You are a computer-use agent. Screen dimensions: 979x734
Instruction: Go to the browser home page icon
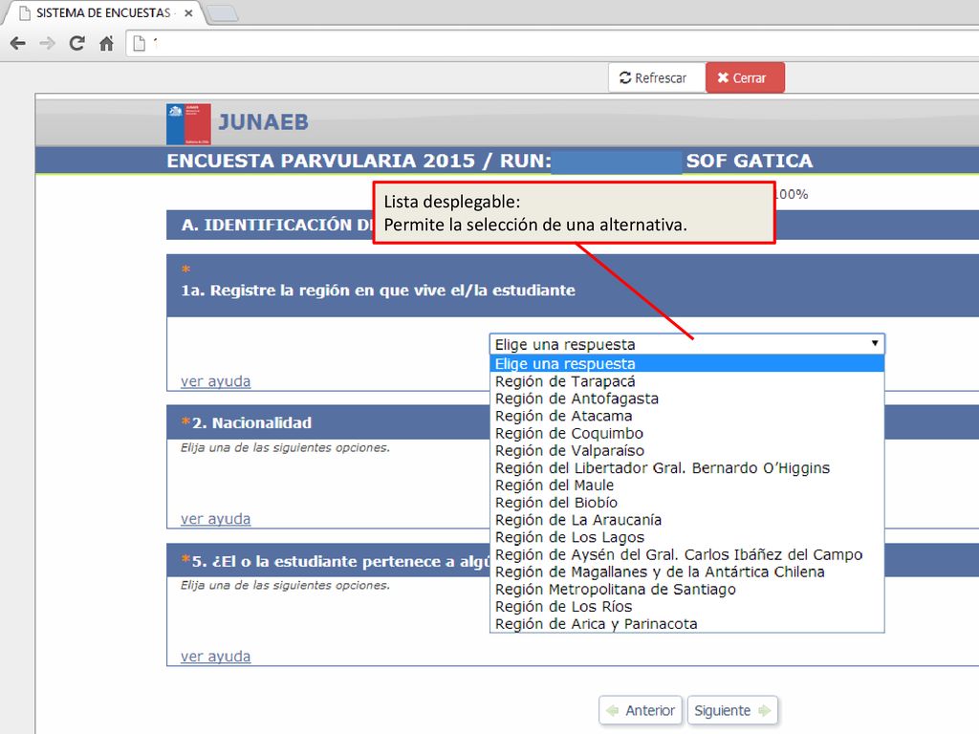107,43
